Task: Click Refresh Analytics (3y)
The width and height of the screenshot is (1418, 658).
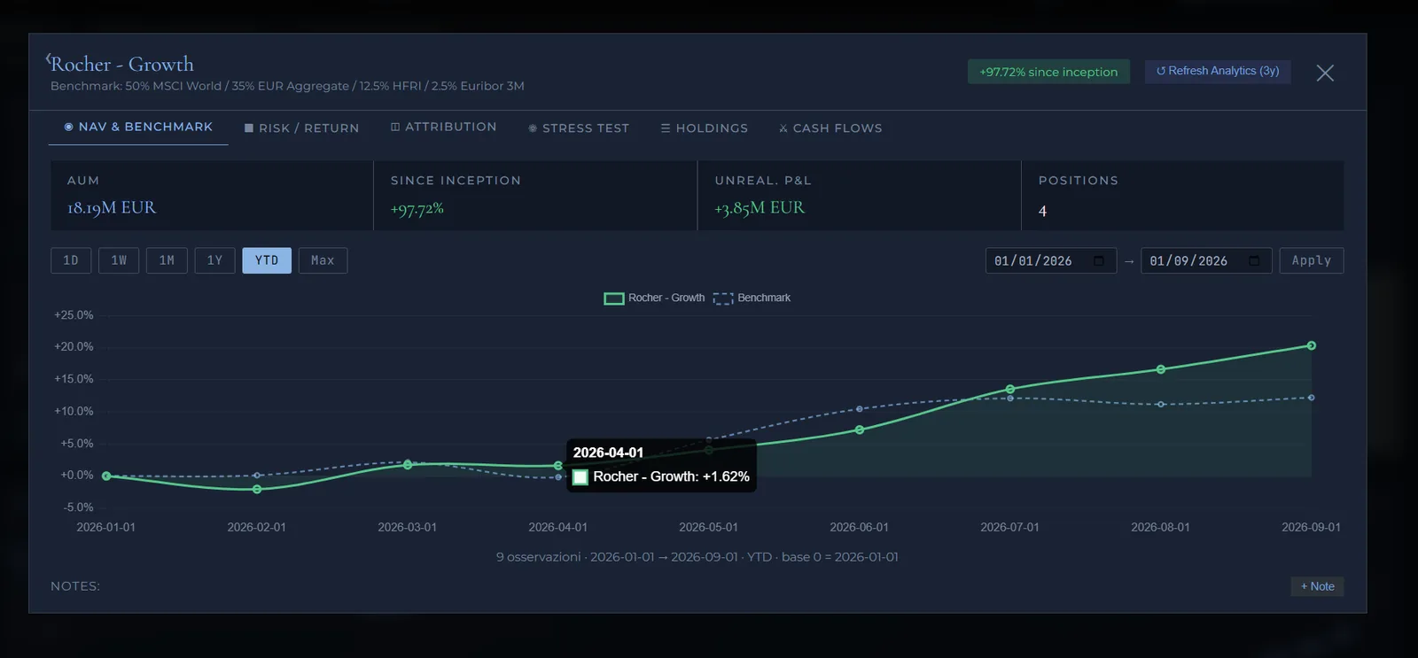Action: click(1218, 71)
